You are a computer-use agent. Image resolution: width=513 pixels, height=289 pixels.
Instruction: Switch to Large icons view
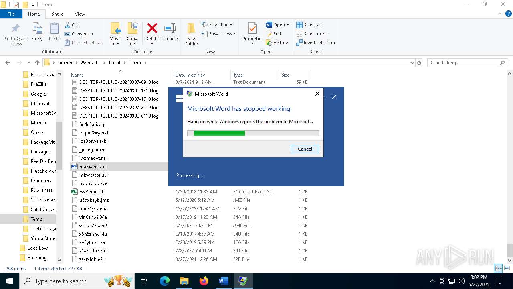point(507,268)
